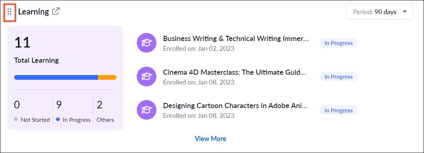Image resolution: width=424 pixels, height=153 pixels.
Task: Expand the Period 90 days dropdown
Action: 380,12
